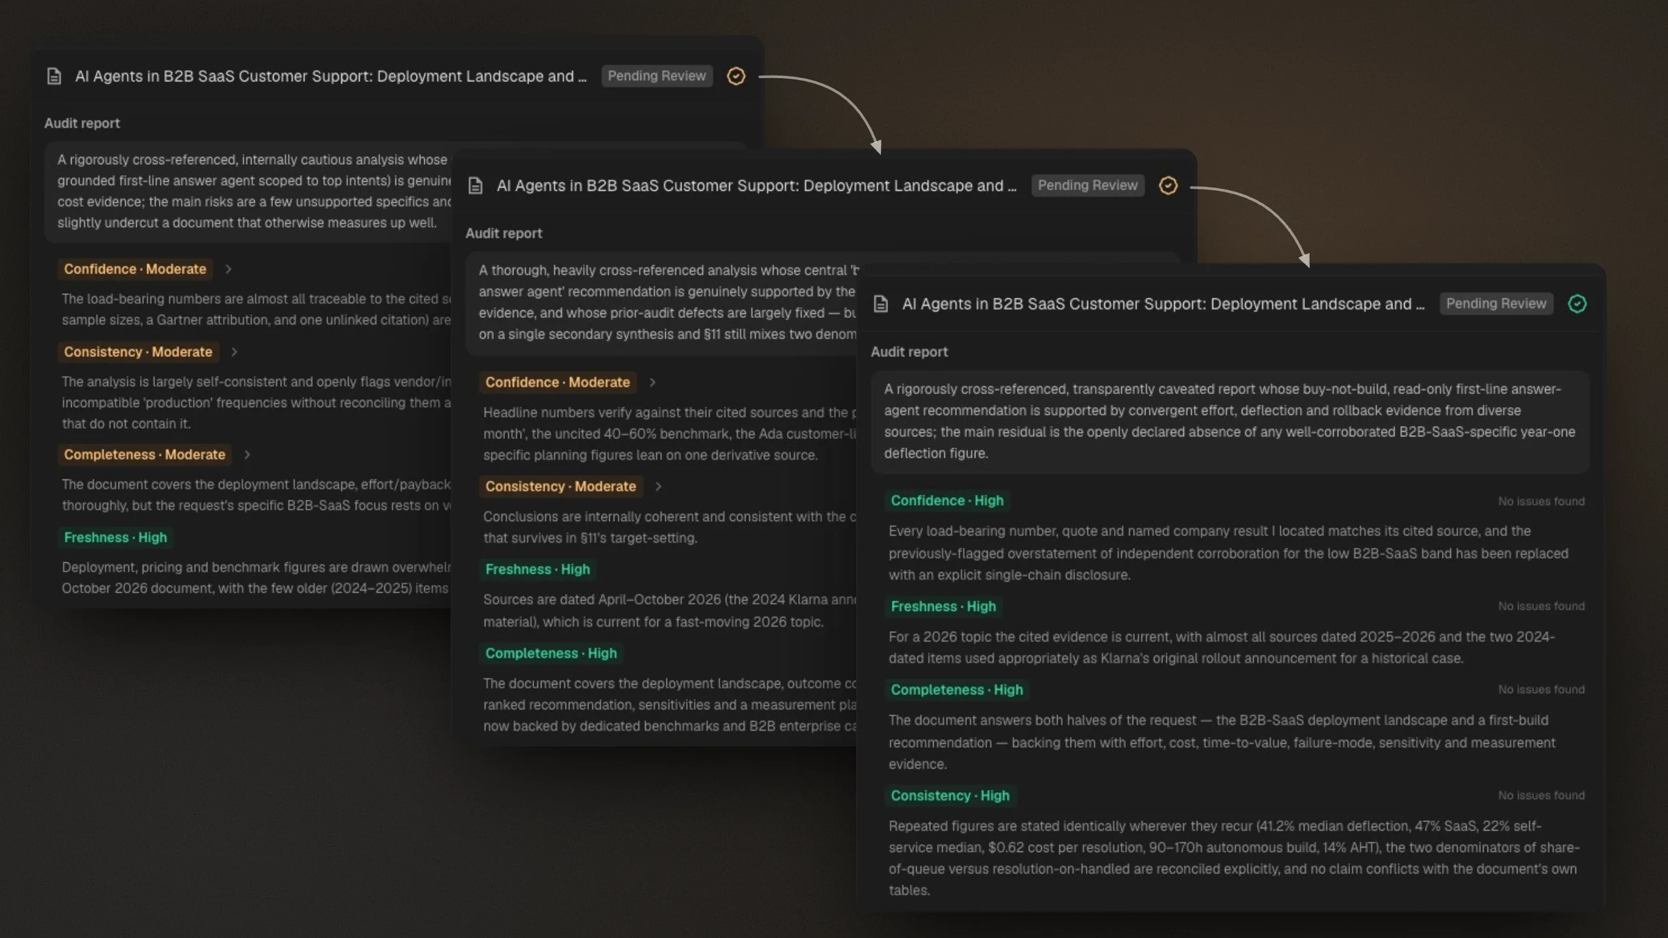
Task: Click the Freshness · High tag in rightmost card
Action: pos(943,606)
